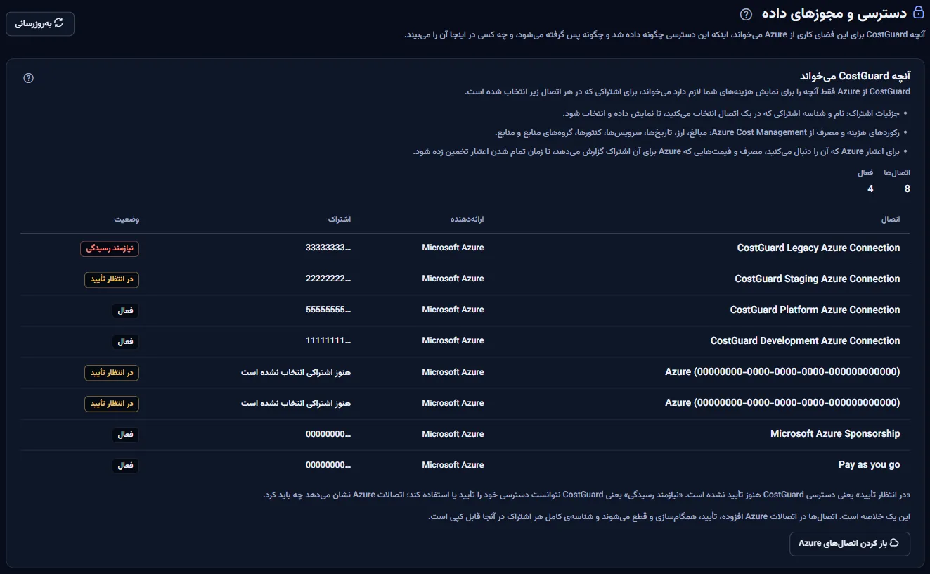Click the اشتراک column header
The width and height of the screenshot is (930, 574).
point(340,219)
